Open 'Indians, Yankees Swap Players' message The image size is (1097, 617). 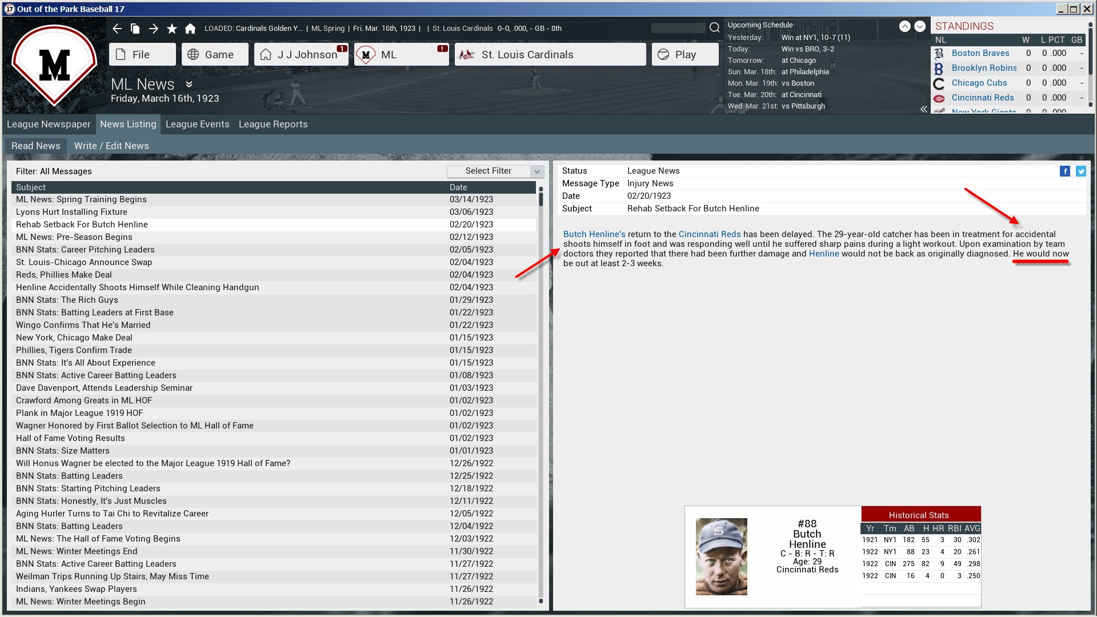tap(274, 589)
